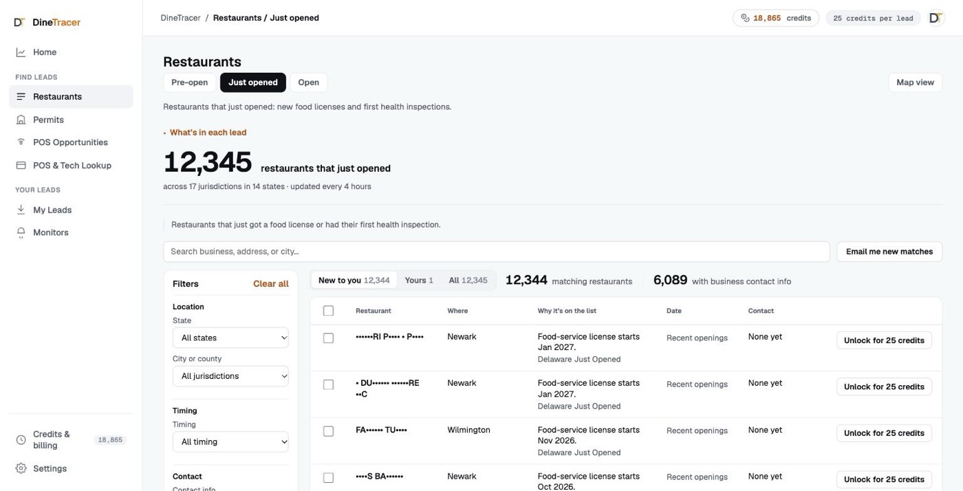This screenshot has width=963, height=491.
Task: Check the • DU•••••• ••••••RE row checkbox
Action: tap(328, 384)
